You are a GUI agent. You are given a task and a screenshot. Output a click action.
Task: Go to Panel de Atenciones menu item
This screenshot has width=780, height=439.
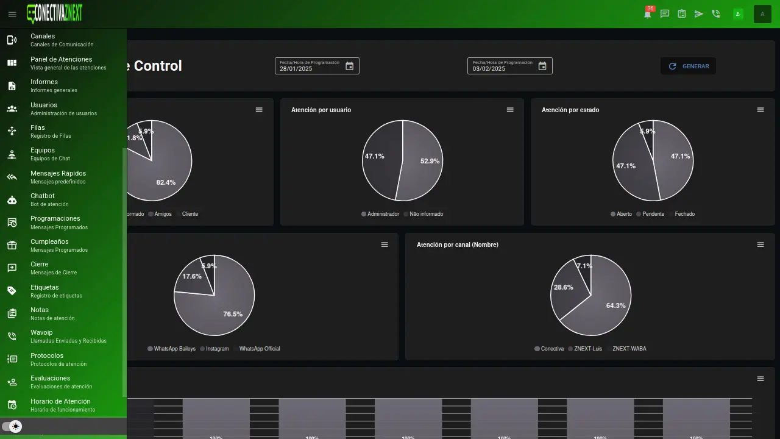click(x=62, y=63)
